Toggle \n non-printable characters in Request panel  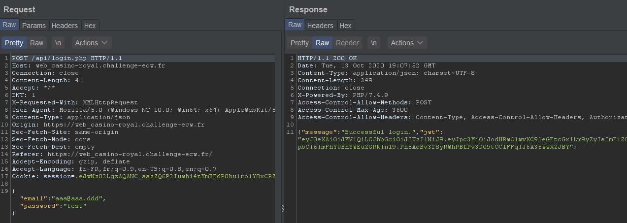tap(58, 43)
